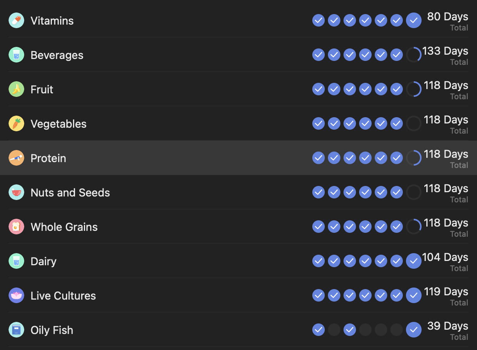
Task: Advance today's Whole Grains progress ring
Action: [413, 227]
